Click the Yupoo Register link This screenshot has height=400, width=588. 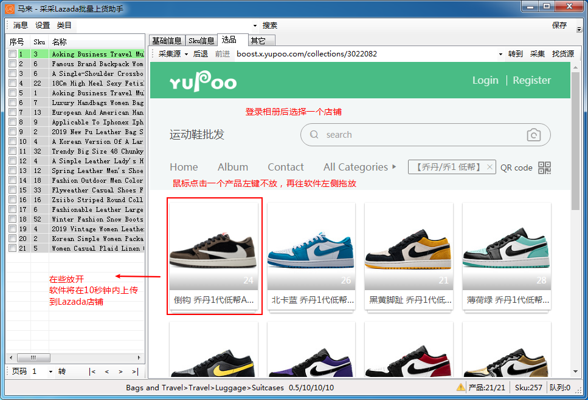click(531, 80)
